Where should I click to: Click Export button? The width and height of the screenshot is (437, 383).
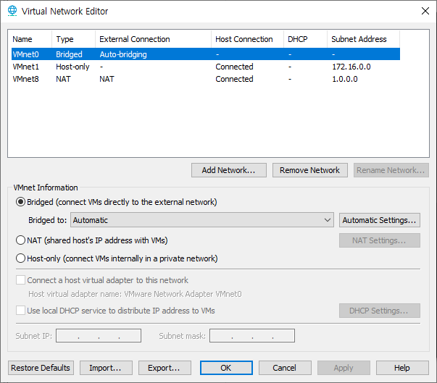165,368
